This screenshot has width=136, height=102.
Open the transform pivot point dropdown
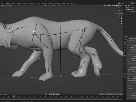[x=51, y=5]
